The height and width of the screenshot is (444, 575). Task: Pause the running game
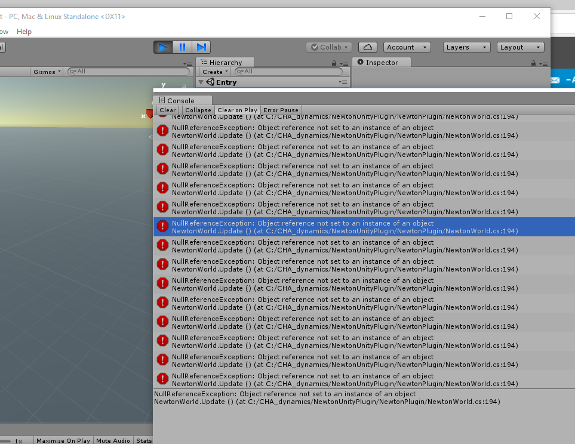(x=182, y=47)
